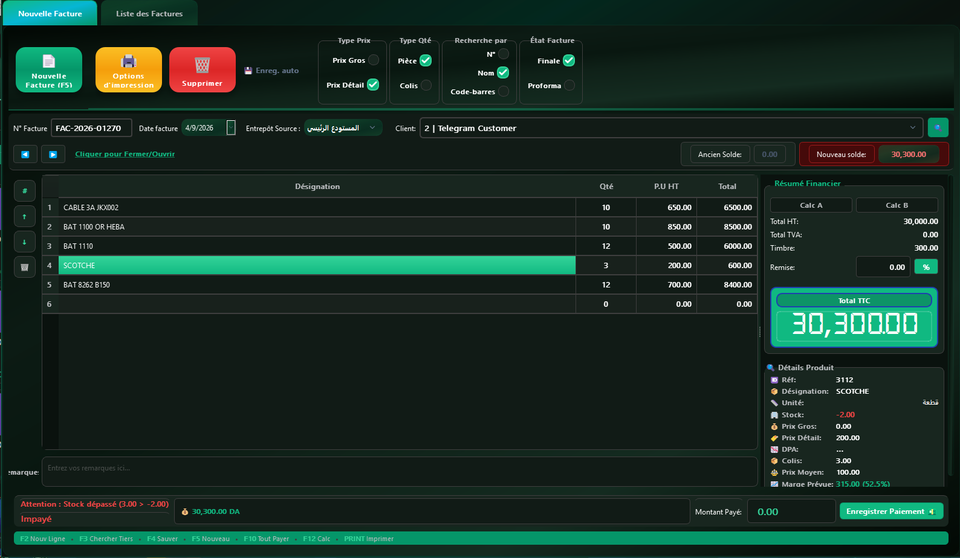
Task: Enable Pièce quantity type
Action: 426,60
